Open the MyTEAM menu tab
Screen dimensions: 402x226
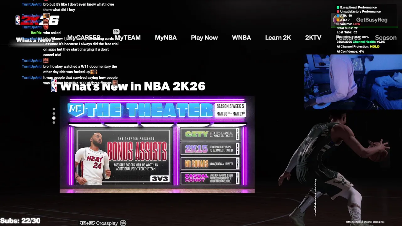128,38
